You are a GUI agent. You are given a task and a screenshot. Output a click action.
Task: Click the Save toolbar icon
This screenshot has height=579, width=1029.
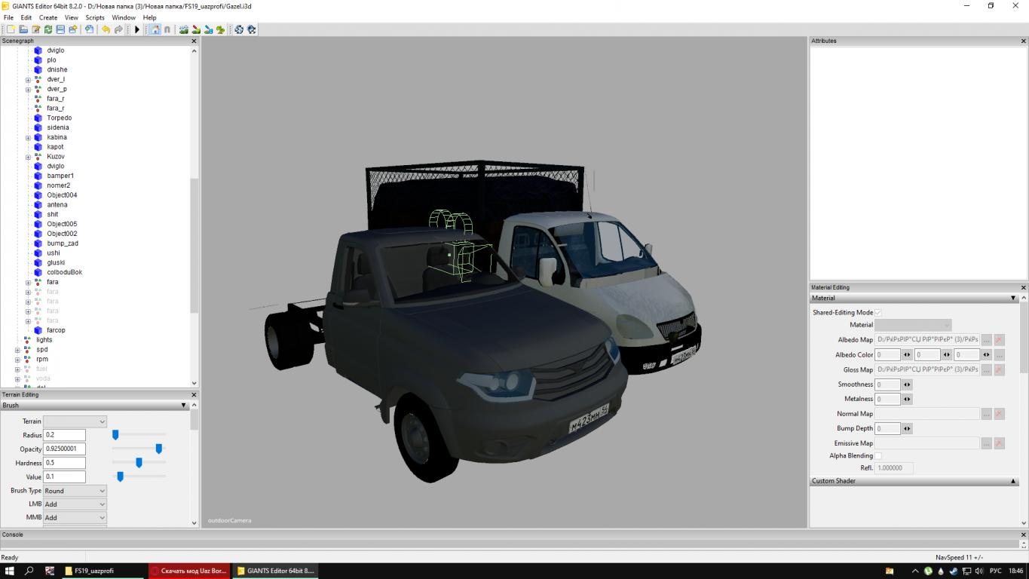click(60, 29)
